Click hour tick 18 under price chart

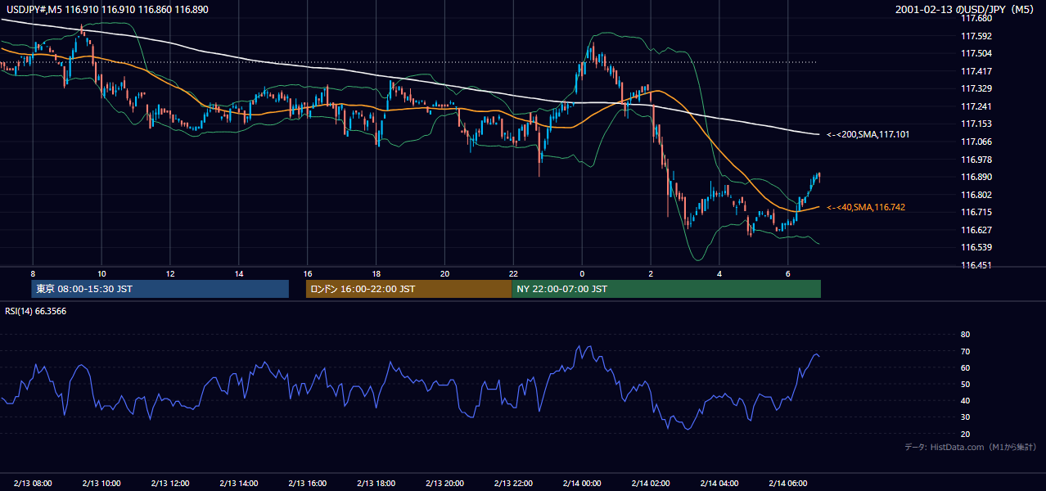pyautogui.click(x=376, y=273)
